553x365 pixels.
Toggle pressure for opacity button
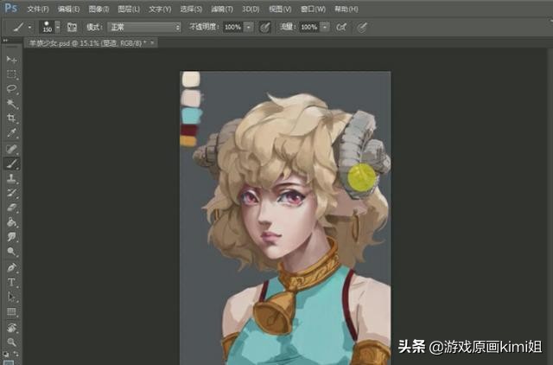pos(265,27)
